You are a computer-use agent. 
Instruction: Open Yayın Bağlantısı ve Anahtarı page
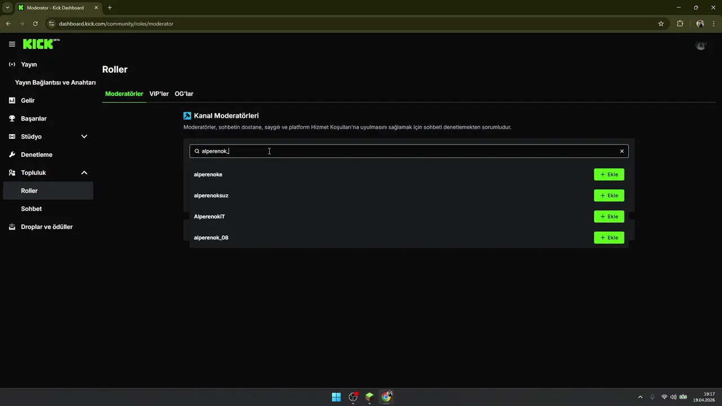click(55, 82)
